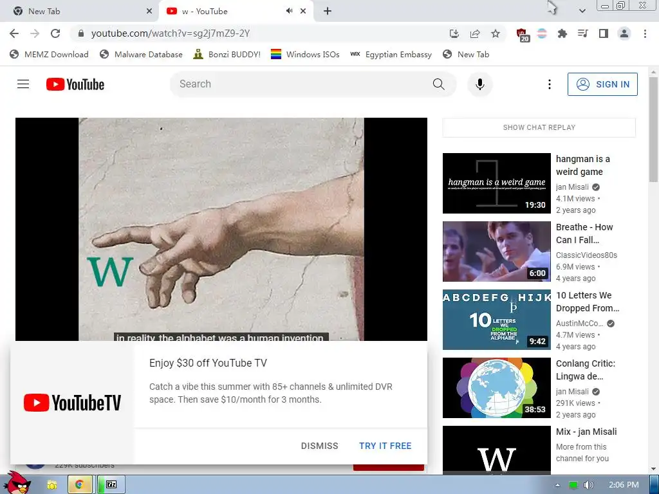Open the Bonzi BUDDY! bookmark
The width and height of the screenshot is (659, 494).
227,55
